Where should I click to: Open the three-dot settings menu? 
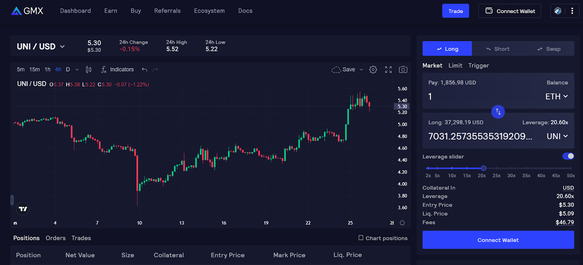[572, 11]
